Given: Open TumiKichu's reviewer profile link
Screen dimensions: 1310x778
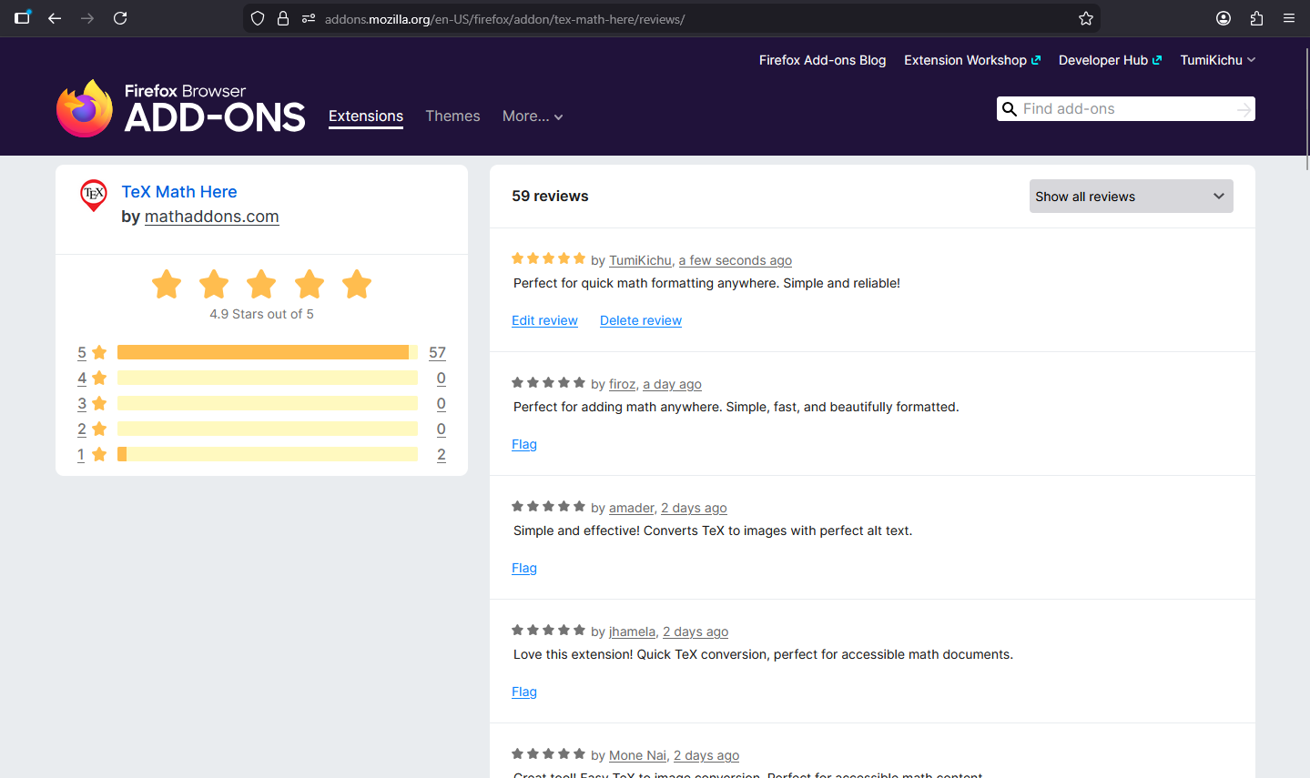Looking at the screenshot, I should tap(640, 260).
